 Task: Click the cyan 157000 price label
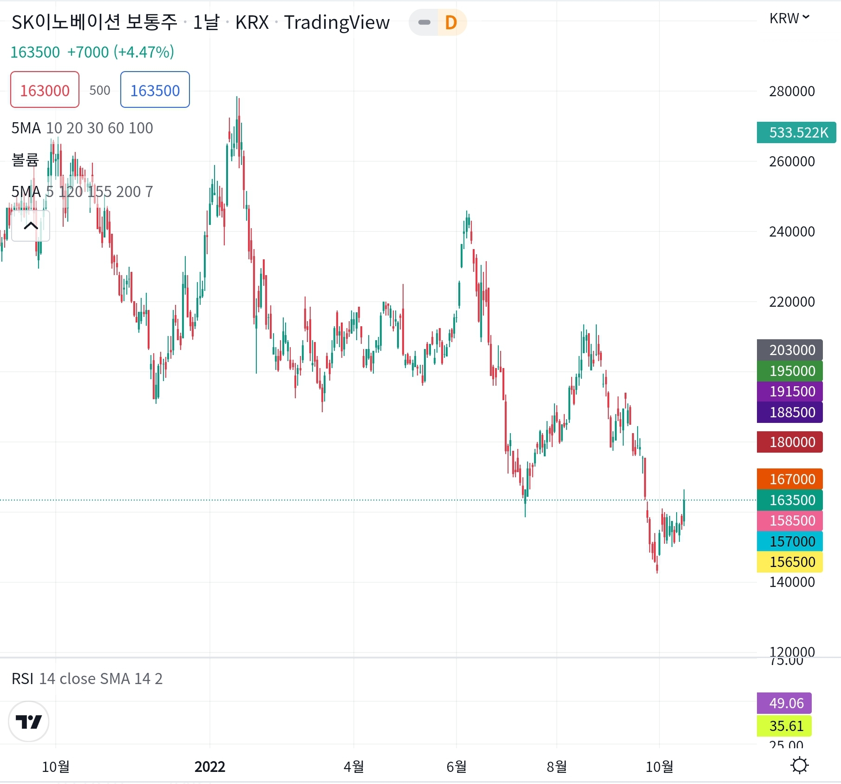pyautogui.click(x=789, y=541)
